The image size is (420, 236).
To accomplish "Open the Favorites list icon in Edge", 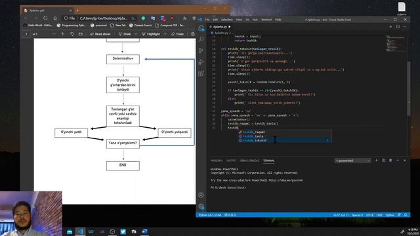I will 184,18.
